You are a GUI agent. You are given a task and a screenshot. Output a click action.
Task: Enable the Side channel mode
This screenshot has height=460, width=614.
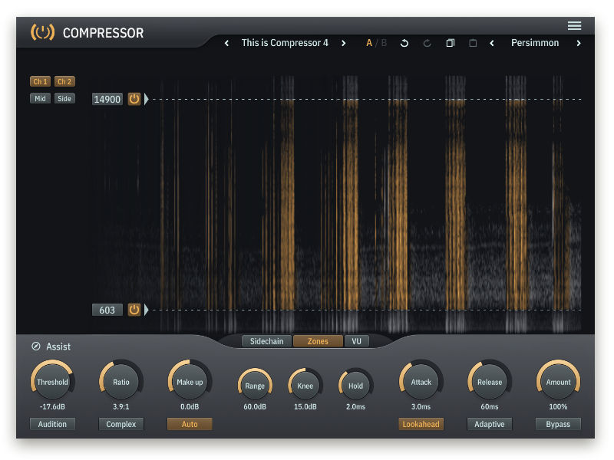pos(64,99)
